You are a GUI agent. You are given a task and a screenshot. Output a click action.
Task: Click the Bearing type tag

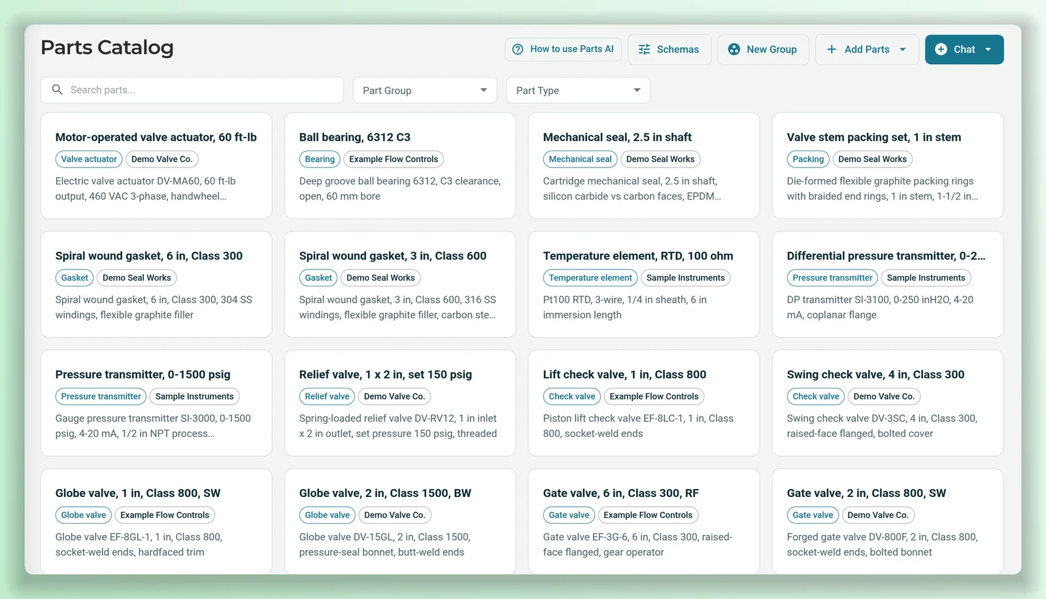click(x=320, y=159)
